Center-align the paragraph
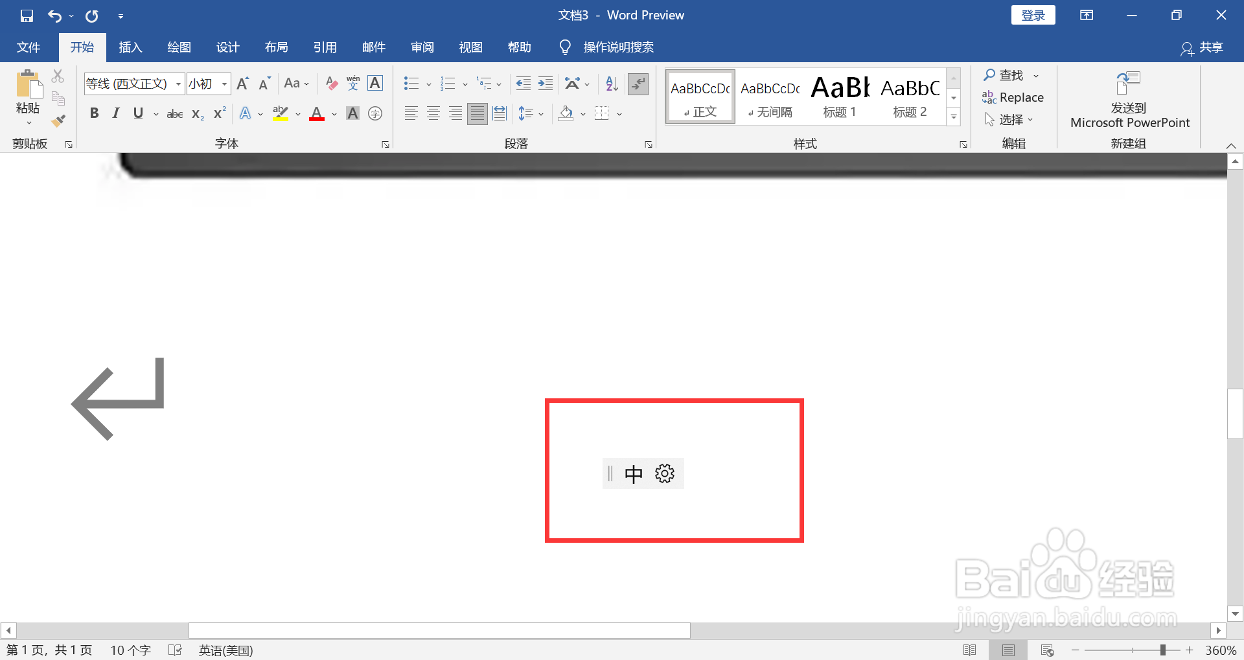This screenshot has height=660, width=1244. (433, 114)
